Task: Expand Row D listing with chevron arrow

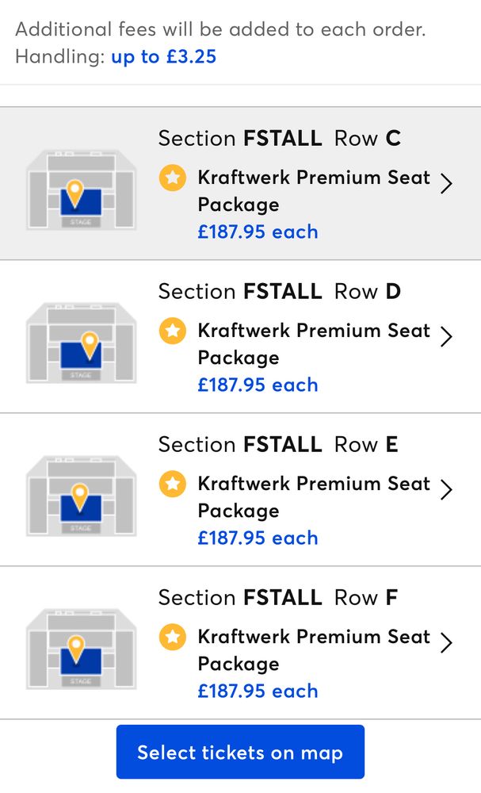Action: point(447,337)
